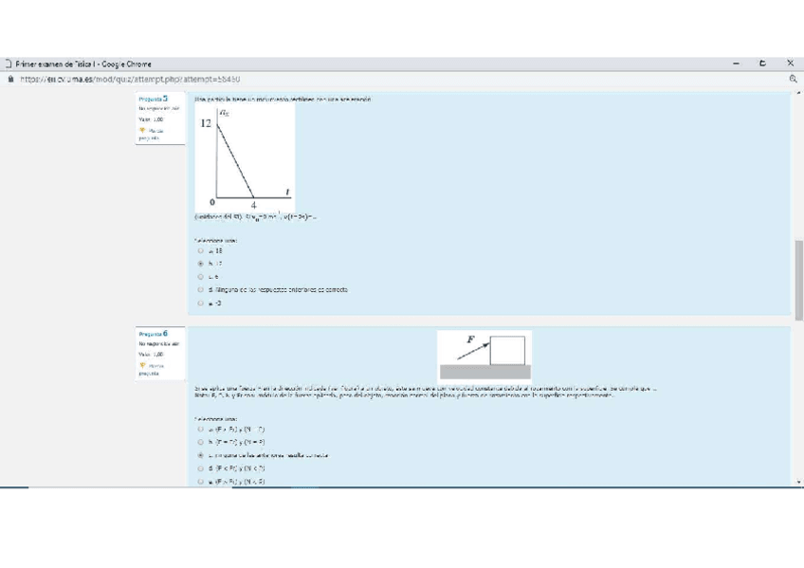Click the scroll down arrow of page scrollbar
Image resolution: width=804 pixels, height=568 pixels.
[x=798, y=482]
